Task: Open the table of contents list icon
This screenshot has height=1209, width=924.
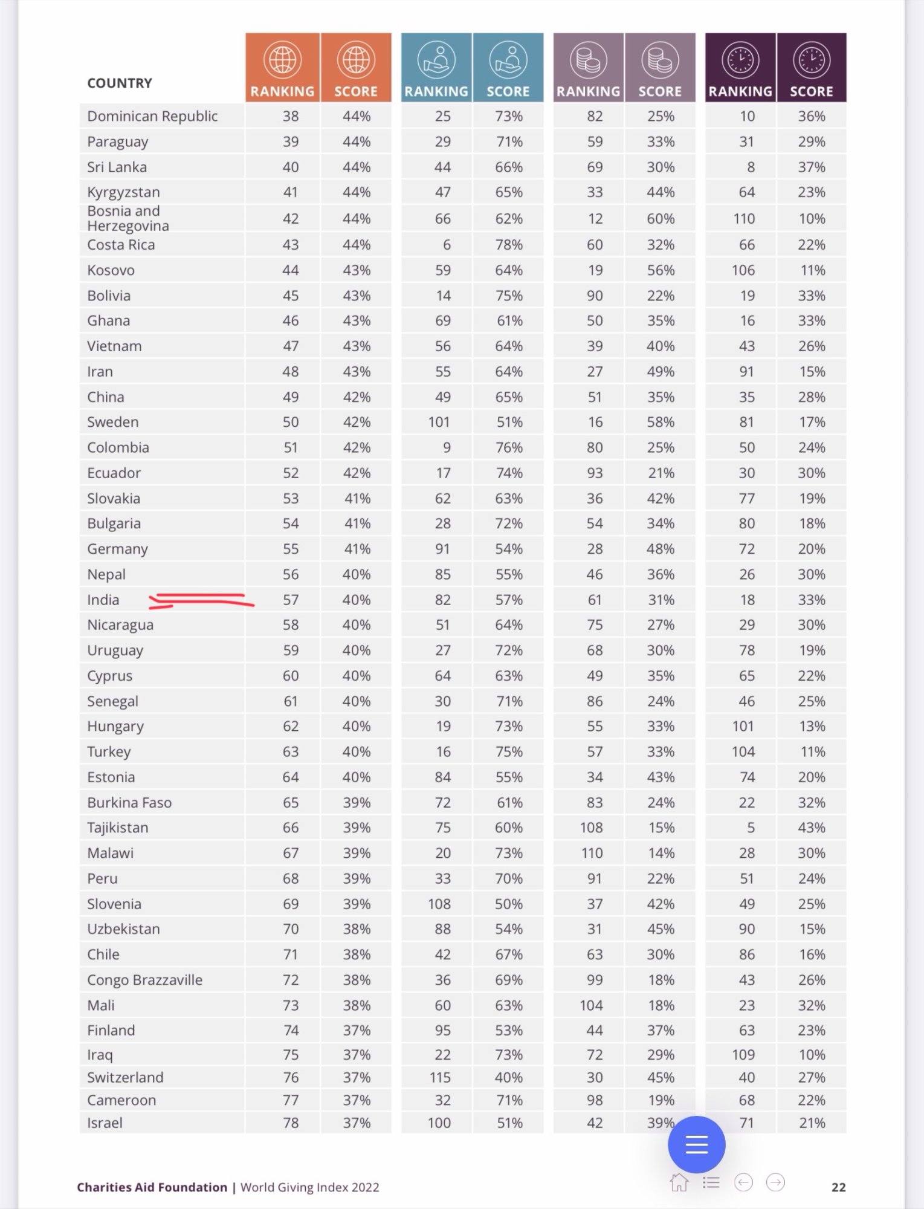Action: tap(711, 1182)
